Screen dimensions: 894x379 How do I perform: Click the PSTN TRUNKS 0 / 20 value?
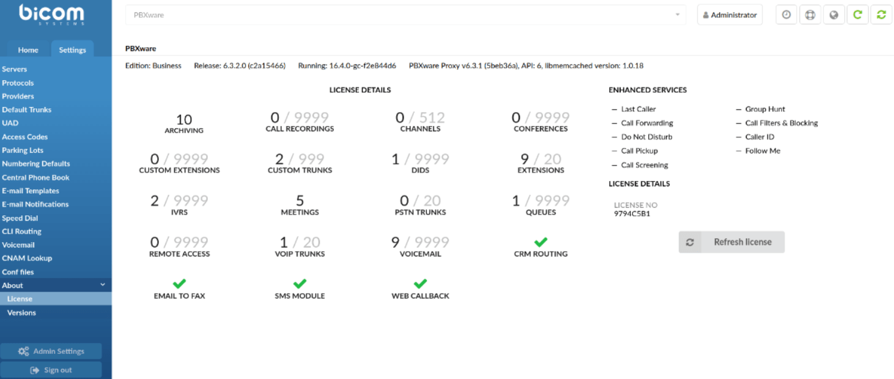pyautogui.click(x=420, y=201)
